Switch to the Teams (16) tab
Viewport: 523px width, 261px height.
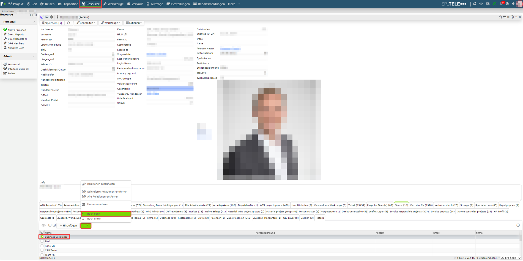401,205
